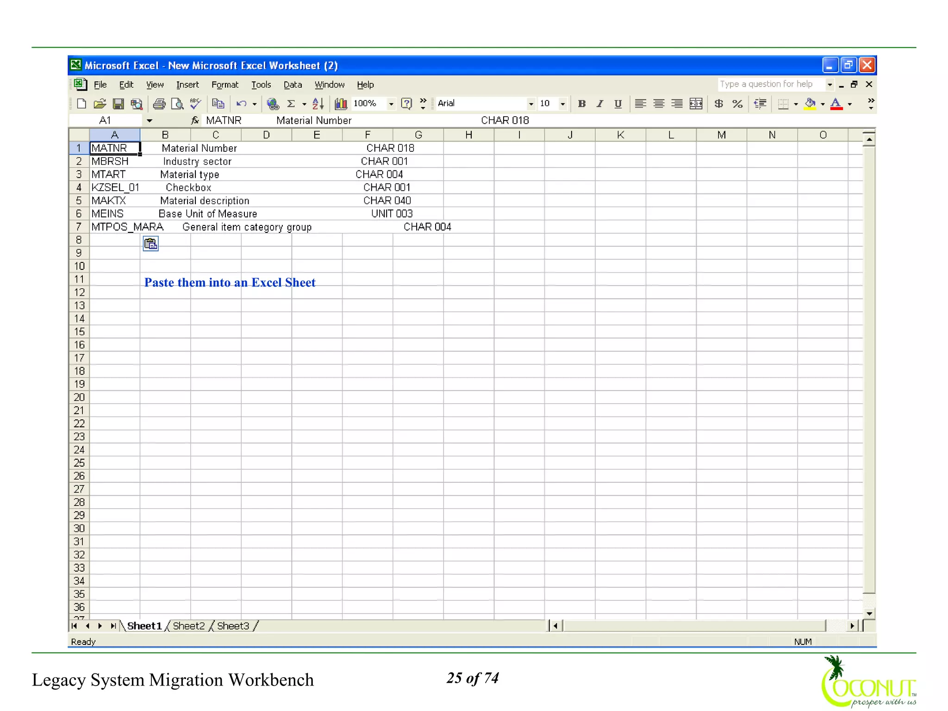Select cell containing KZSEL_01
948x711 pixels.
[x=115, y=187]
